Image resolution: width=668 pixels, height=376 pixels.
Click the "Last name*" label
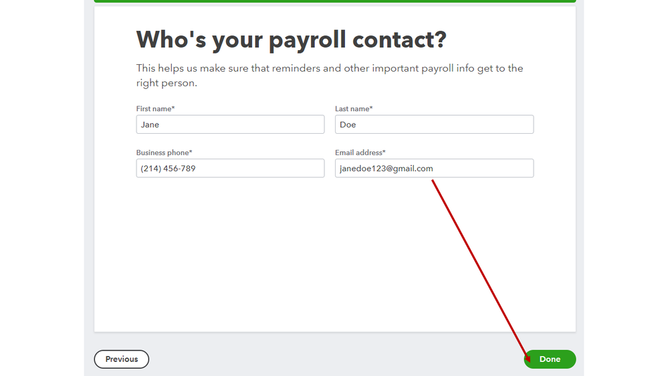coord(354,108)
